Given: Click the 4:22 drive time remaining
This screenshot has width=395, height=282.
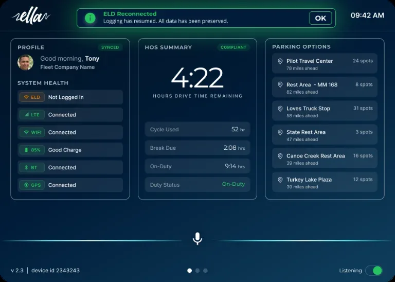Looking at the screenshot, I should tap(197, 78).
